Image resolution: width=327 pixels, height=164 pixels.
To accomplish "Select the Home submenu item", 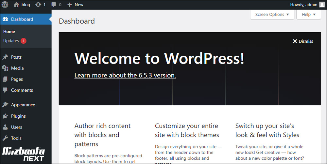I will (9, 32).
